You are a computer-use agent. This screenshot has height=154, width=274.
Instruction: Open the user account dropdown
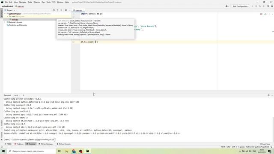pos(227,6)
